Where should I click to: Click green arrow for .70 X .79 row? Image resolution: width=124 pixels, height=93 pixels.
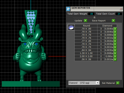pyautogui.click(x=115, y=35)
